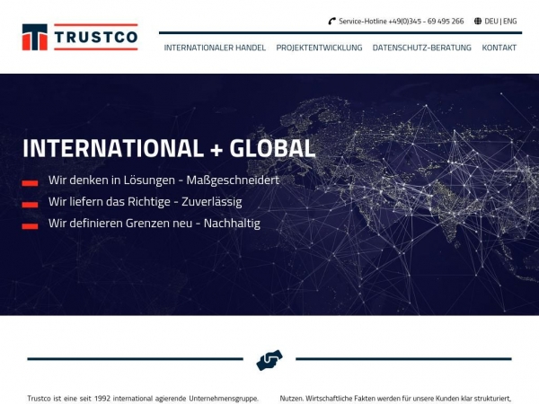This screenshot has width=539, height=404.
Task: Go to Datenschutz-Beratung page
Action: [x=421, y=48]
